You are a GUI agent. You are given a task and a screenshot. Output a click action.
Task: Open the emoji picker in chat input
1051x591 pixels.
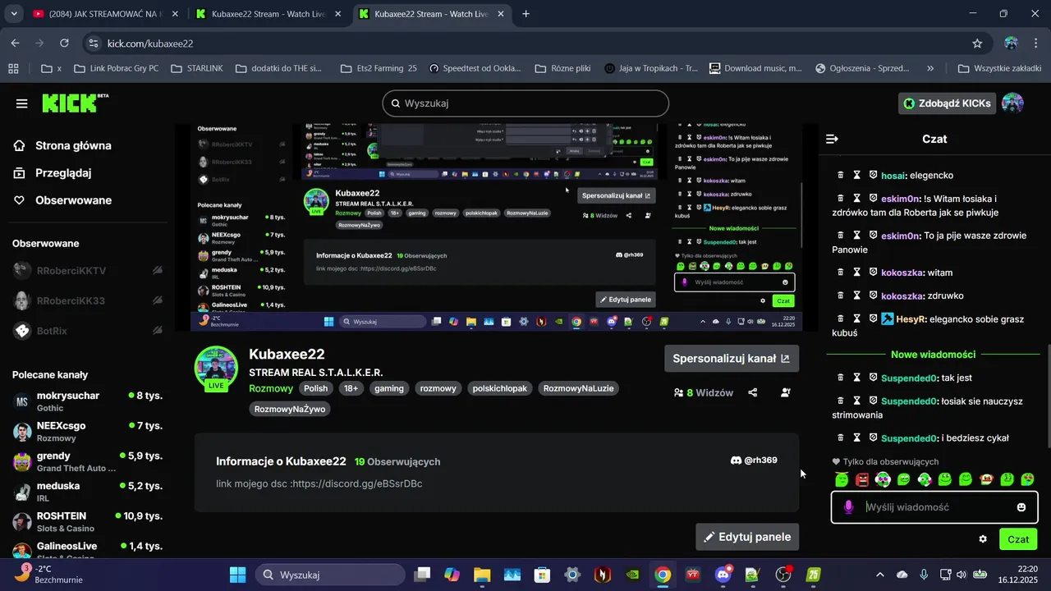[1021, 507]
